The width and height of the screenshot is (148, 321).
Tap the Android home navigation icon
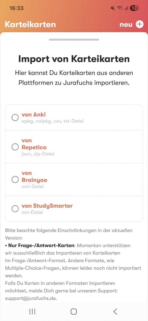click(x=74, y=311)
